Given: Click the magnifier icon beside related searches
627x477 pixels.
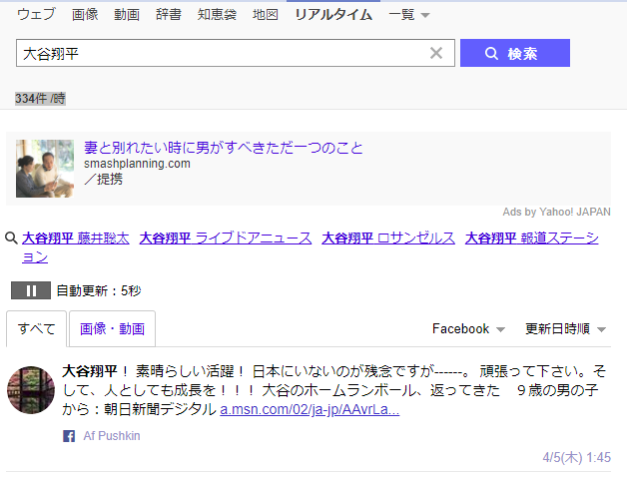Looking at the screenshot, I should click(x=11, y=238).
